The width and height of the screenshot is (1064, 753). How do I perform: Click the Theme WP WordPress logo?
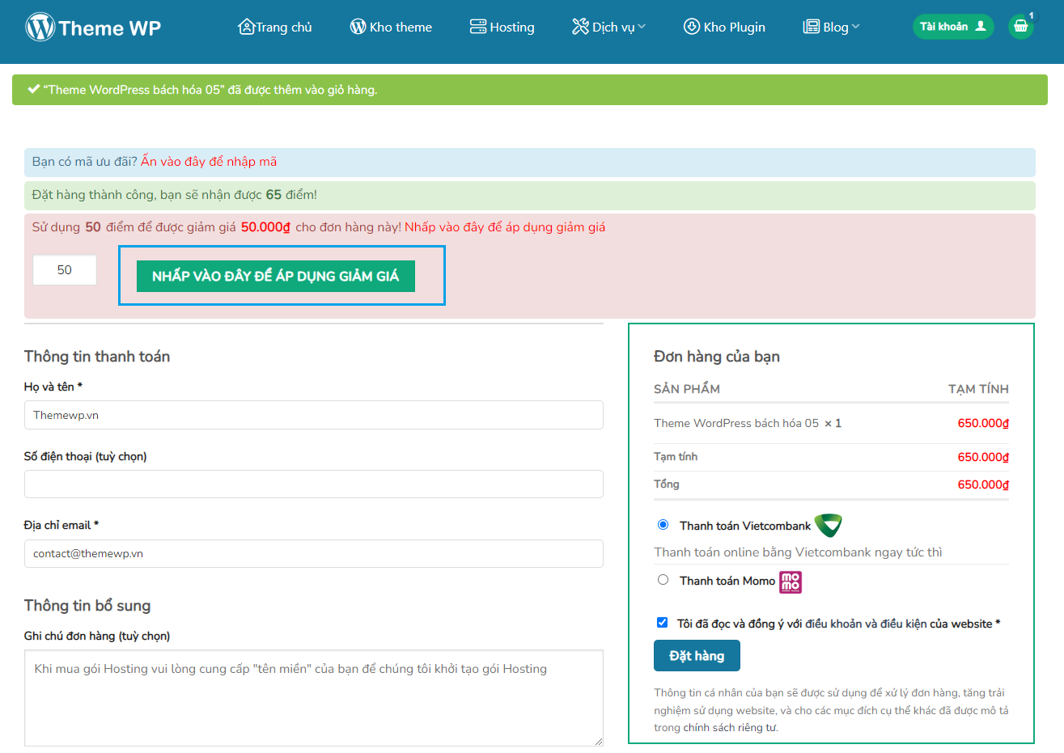tap(40, 27)
